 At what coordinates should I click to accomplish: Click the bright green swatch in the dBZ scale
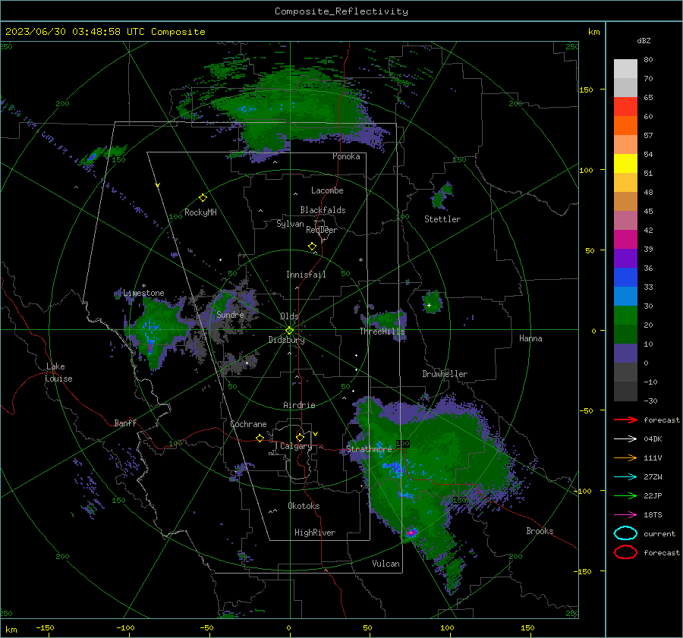625,316
